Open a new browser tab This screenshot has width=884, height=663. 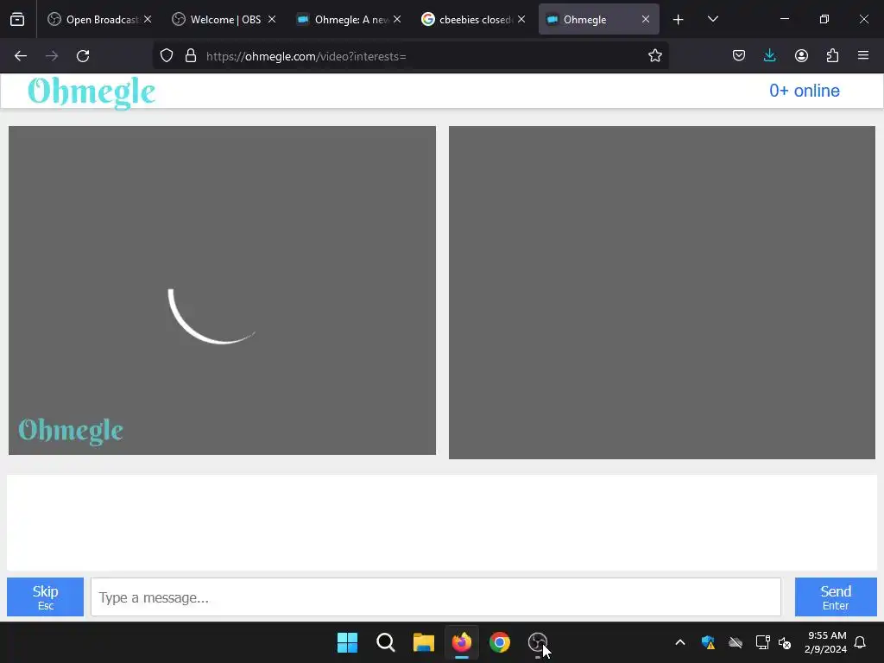679,20
